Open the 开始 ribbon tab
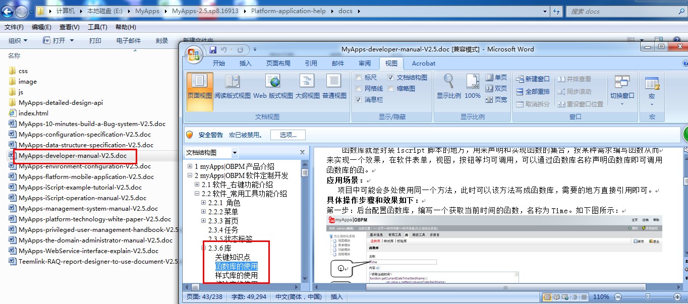Image resolution: width=688 pixels, height=304 pixels. (x=219, y=64)
